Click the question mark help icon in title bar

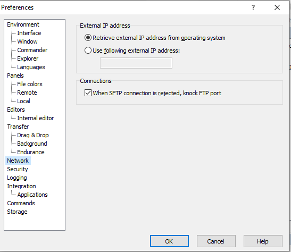(253, 7)
